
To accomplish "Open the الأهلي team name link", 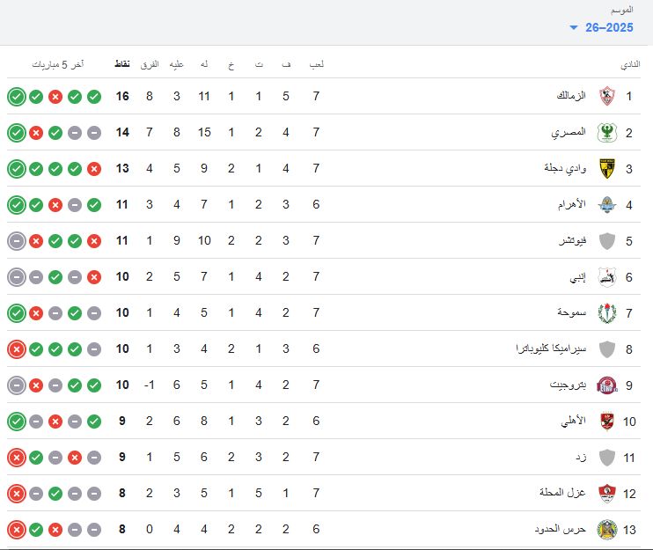I will (573, 421).
